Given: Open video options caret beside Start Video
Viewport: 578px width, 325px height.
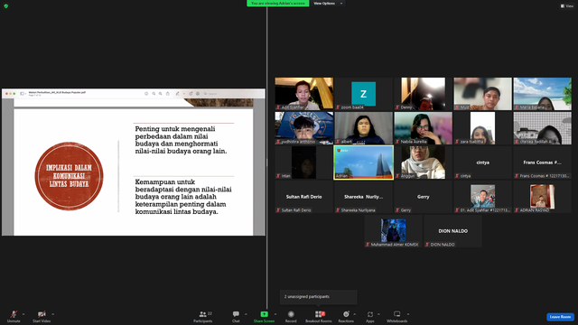Looking at the screenshot, I should coord(53,314).
